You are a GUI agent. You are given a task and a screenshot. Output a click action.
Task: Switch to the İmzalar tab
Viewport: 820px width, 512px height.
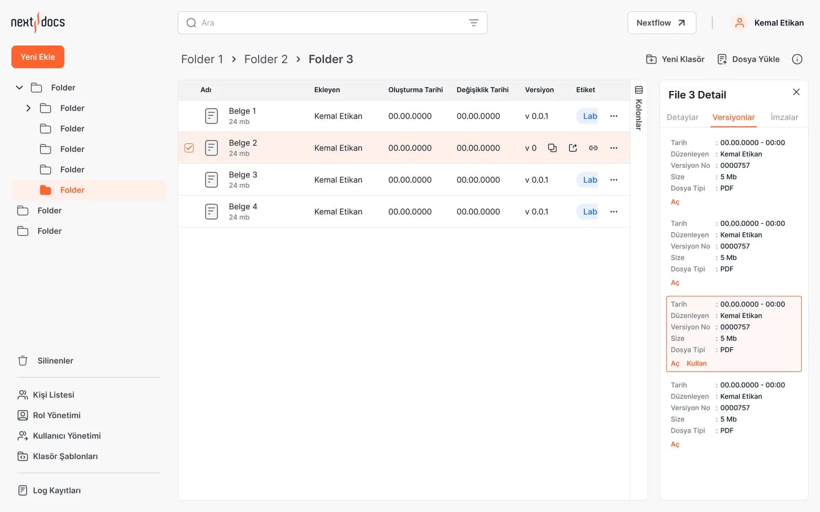click(785, 117)
